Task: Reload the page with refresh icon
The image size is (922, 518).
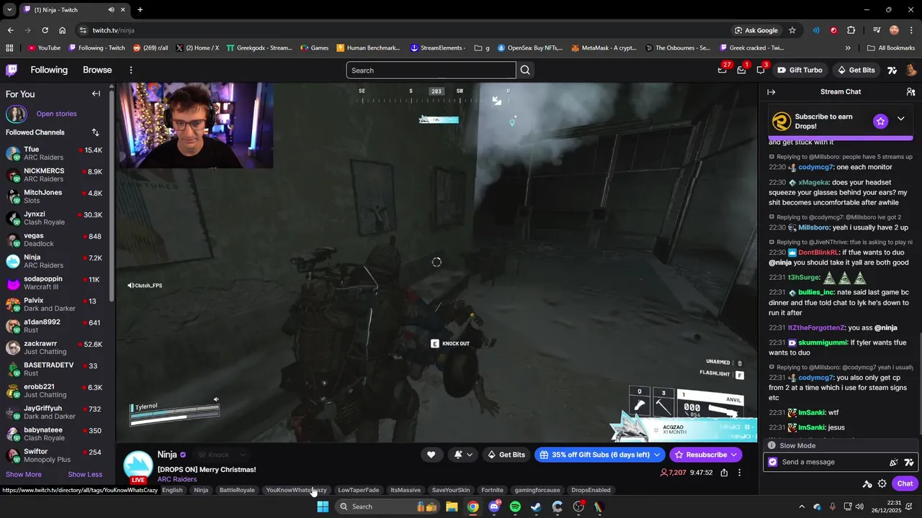Action: [45, 30]
